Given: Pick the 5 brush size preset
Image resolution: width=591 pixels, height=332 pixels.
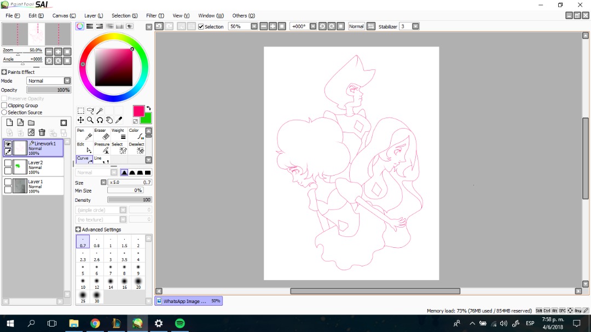Looking at the screenshot, I should pos(83,270).
